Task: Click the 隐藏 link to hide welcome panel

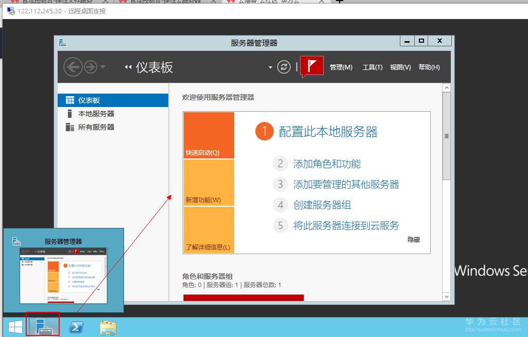Action: tap(413, 239)
